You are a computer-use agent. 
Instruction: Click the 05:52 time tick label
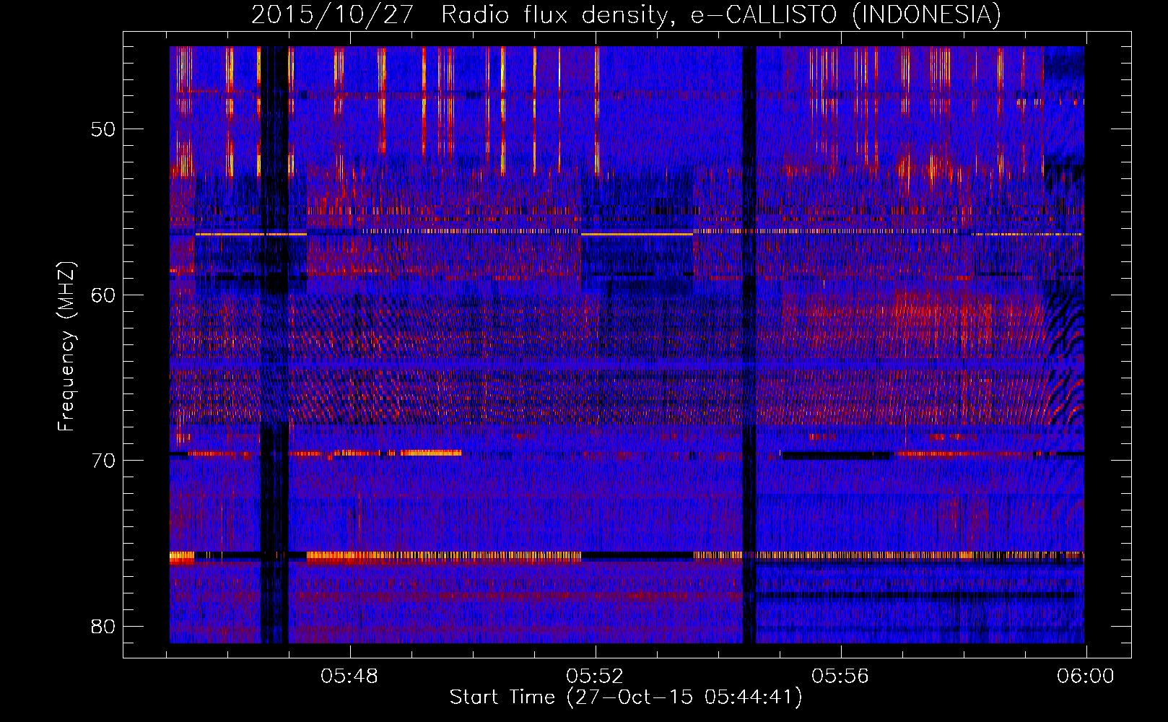coord(595,677)
